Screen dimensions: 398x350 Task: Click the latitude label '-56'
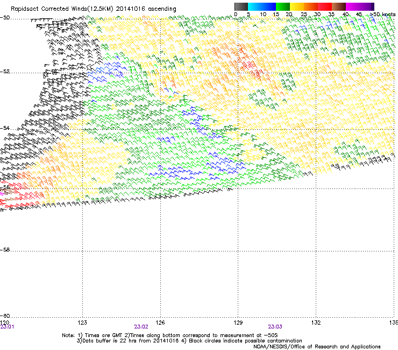tap(5, 187)
